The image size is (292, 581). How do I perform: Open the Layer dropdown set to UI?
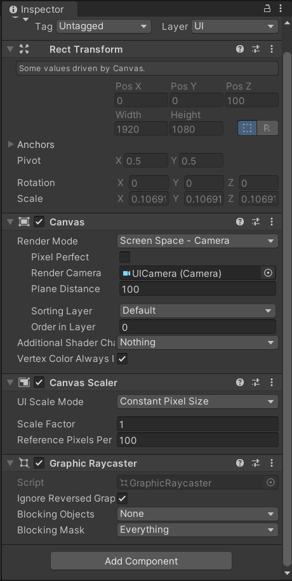pyautogui.click(x=235, y=26)
